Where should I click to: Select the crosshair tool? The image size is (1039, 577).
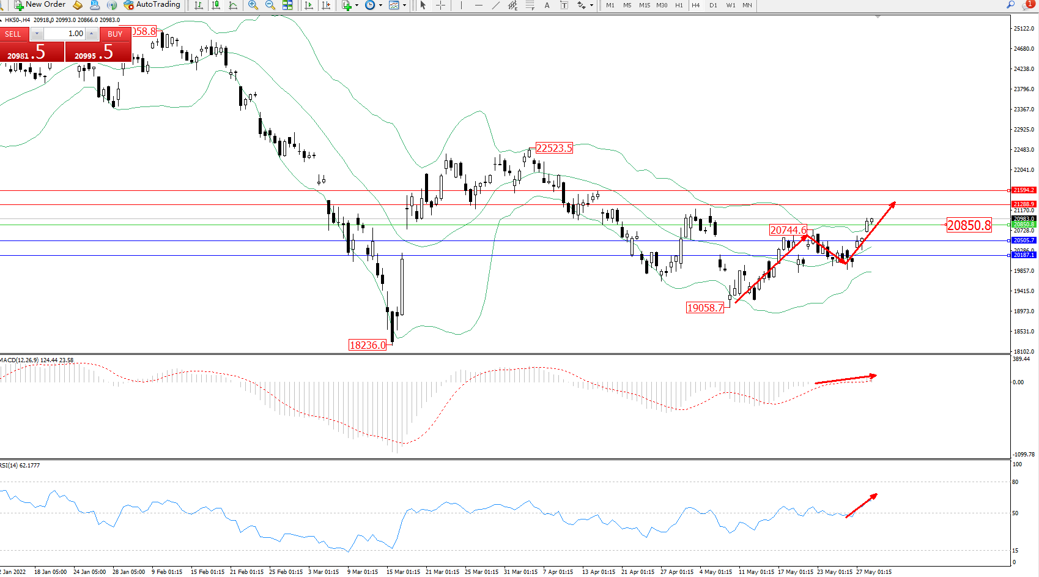(440, 5)
